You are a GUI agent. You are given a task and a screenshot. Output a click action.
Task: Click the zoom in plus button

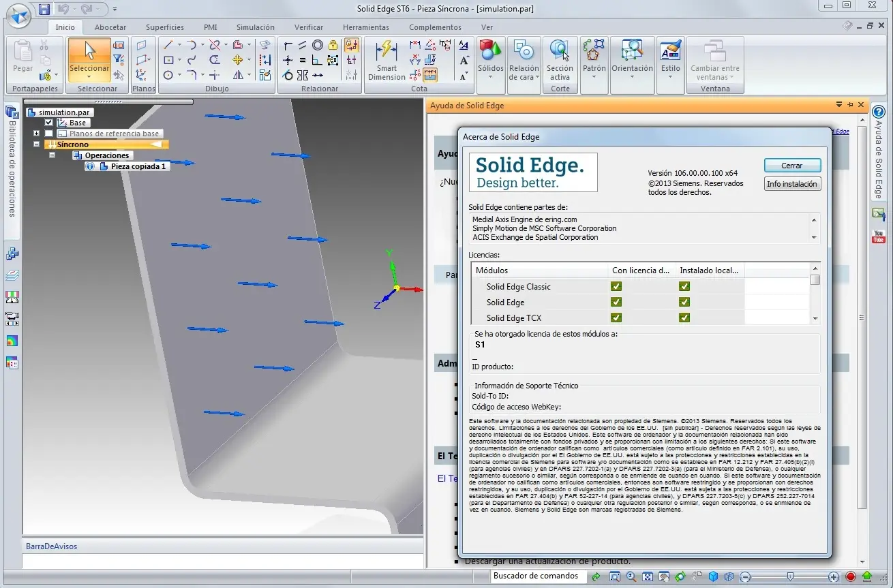coord(834,576)
